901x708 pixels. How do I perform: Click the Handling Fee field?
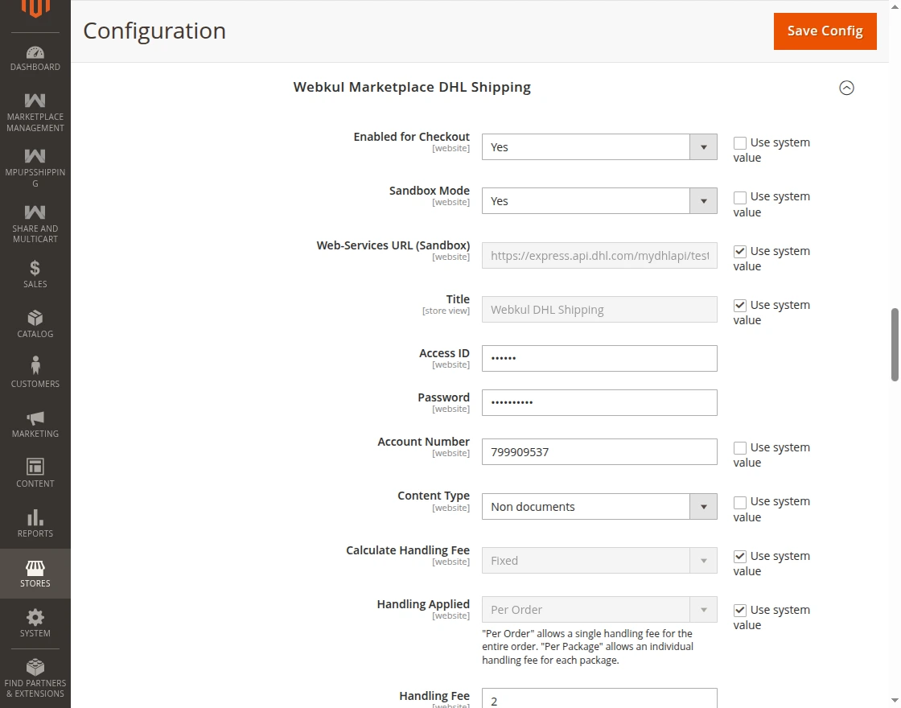pos(599,698)
